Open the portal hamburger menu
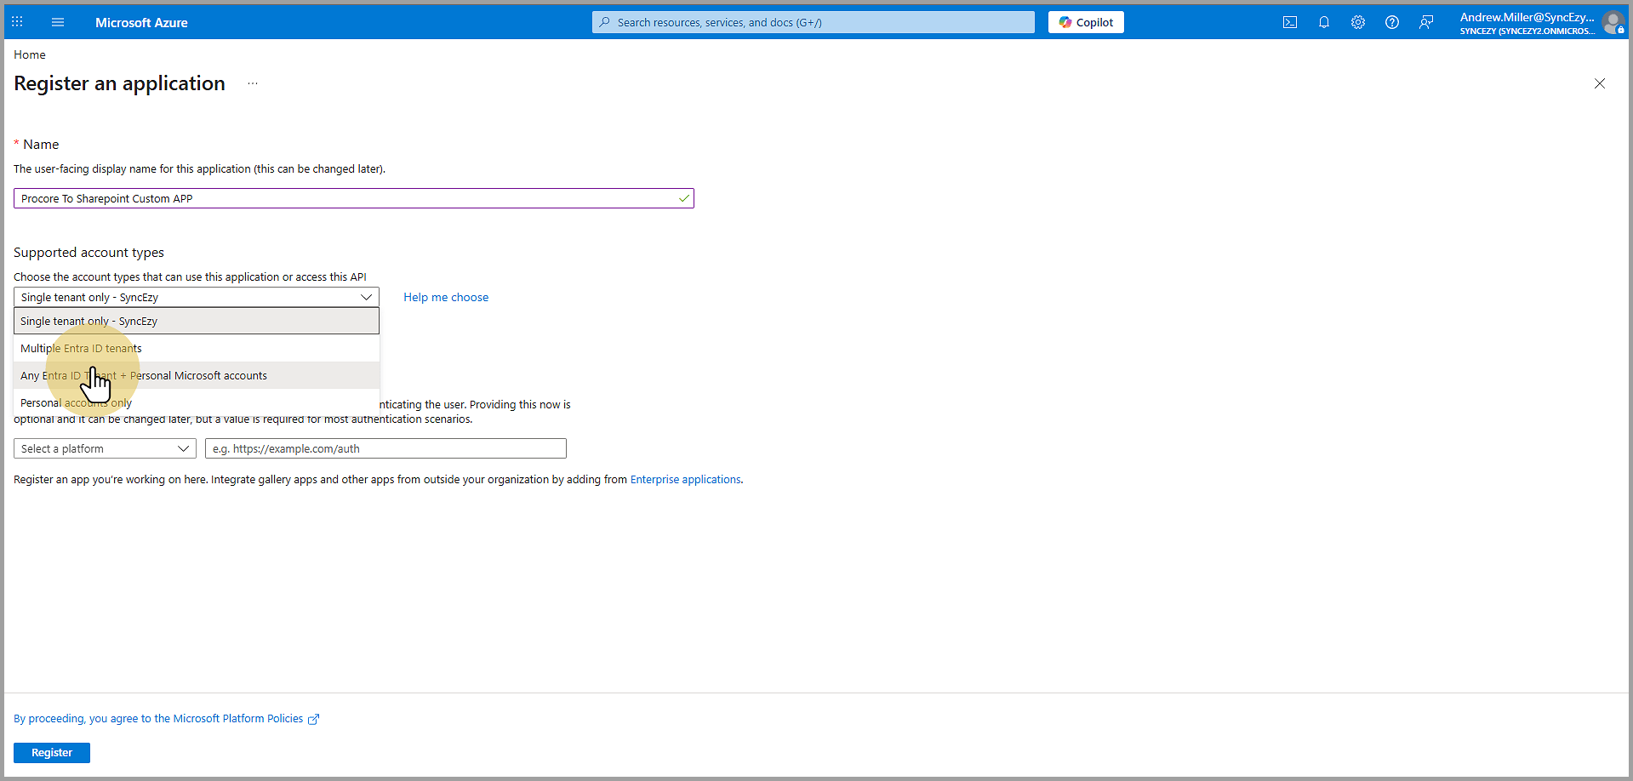Viewport: 1633px width, 781px height. (58, 22)
